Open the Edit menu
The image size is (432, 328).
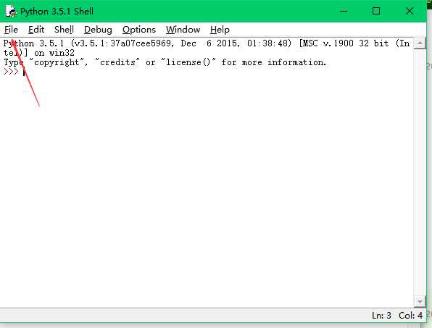click(x=36, y=30)
